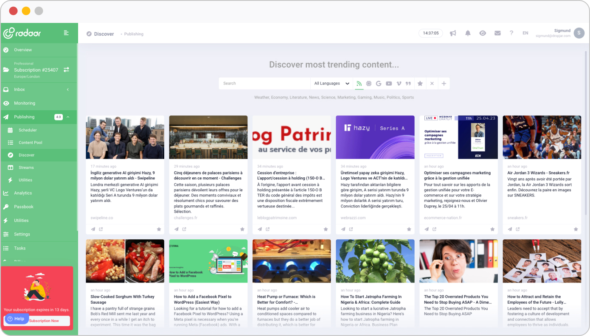Favorite the webrazzi.com article with star
This screenshot has height=336, width=590.
coord(409,229)
